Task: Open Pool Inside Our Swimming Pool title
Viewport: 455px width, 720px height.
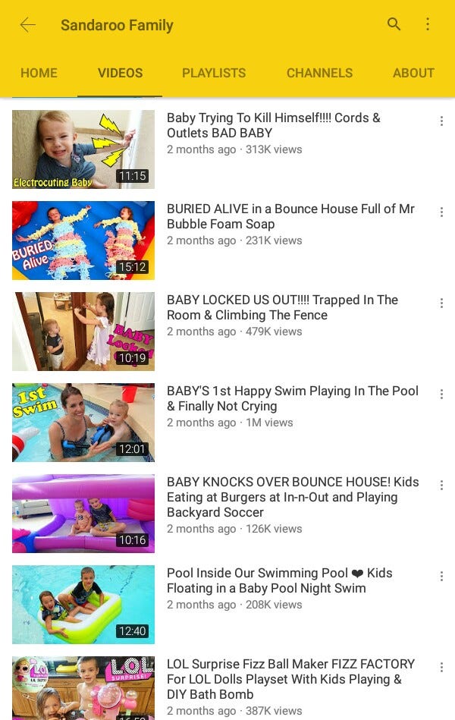Action: (x=280, y=580)
